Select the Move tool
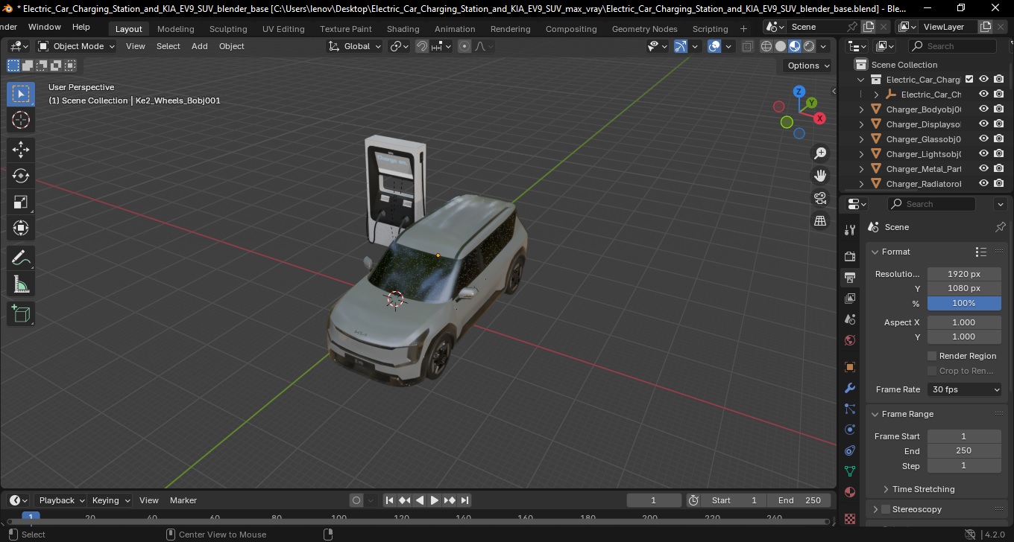Image resolution: width=1014 pixels, height=542 pixels. [x=21, y=150]
